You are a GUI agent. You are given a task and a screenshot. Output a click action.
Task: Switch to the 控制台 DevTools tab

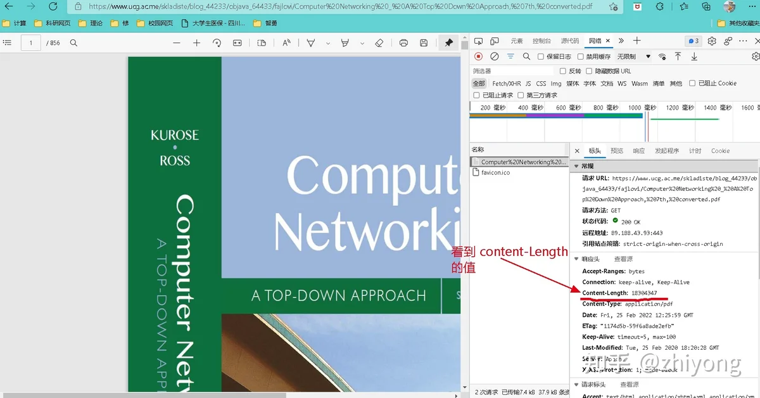[x=541, y=41]
